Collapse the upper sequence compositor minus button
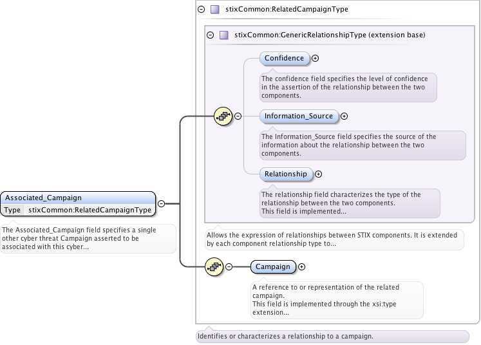 (238, 116)
